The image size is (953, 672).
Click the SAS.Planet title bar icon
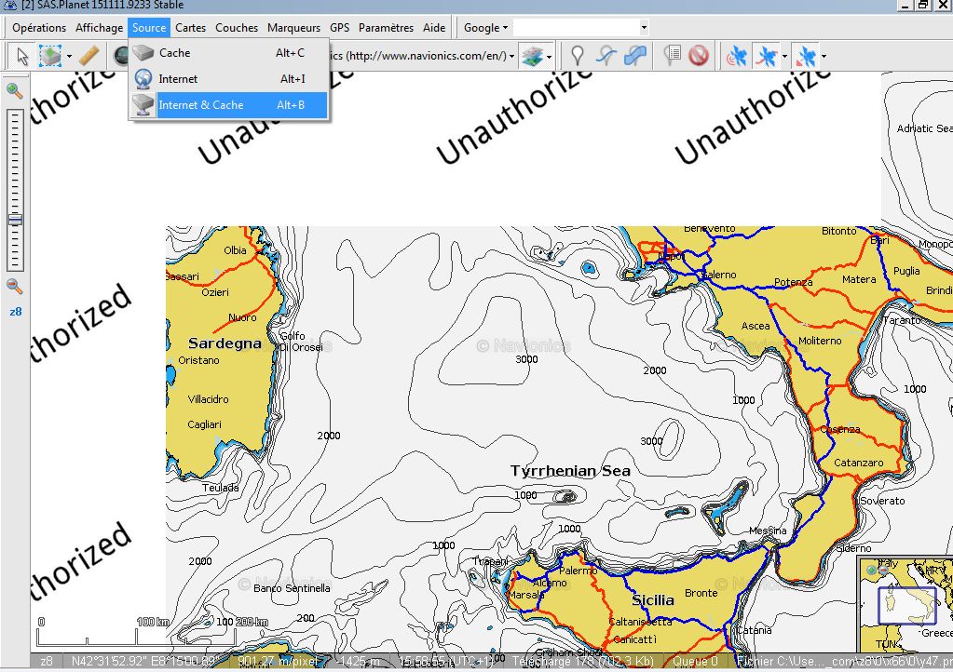(9, 5)
